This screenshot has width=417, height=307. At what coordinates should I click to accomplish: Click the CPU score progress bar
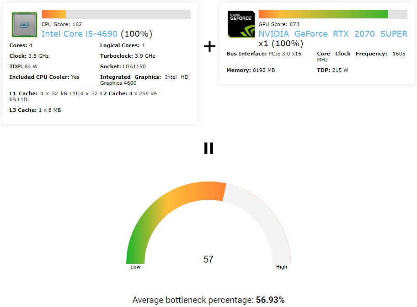coord(116,14)
